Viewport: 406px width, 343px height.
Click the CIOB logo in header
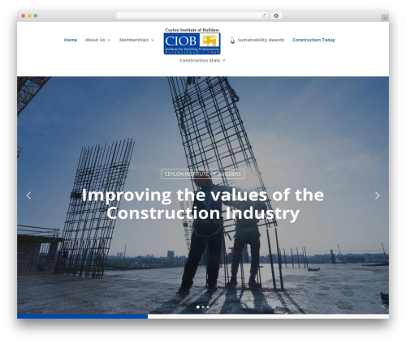click(192, 41)
